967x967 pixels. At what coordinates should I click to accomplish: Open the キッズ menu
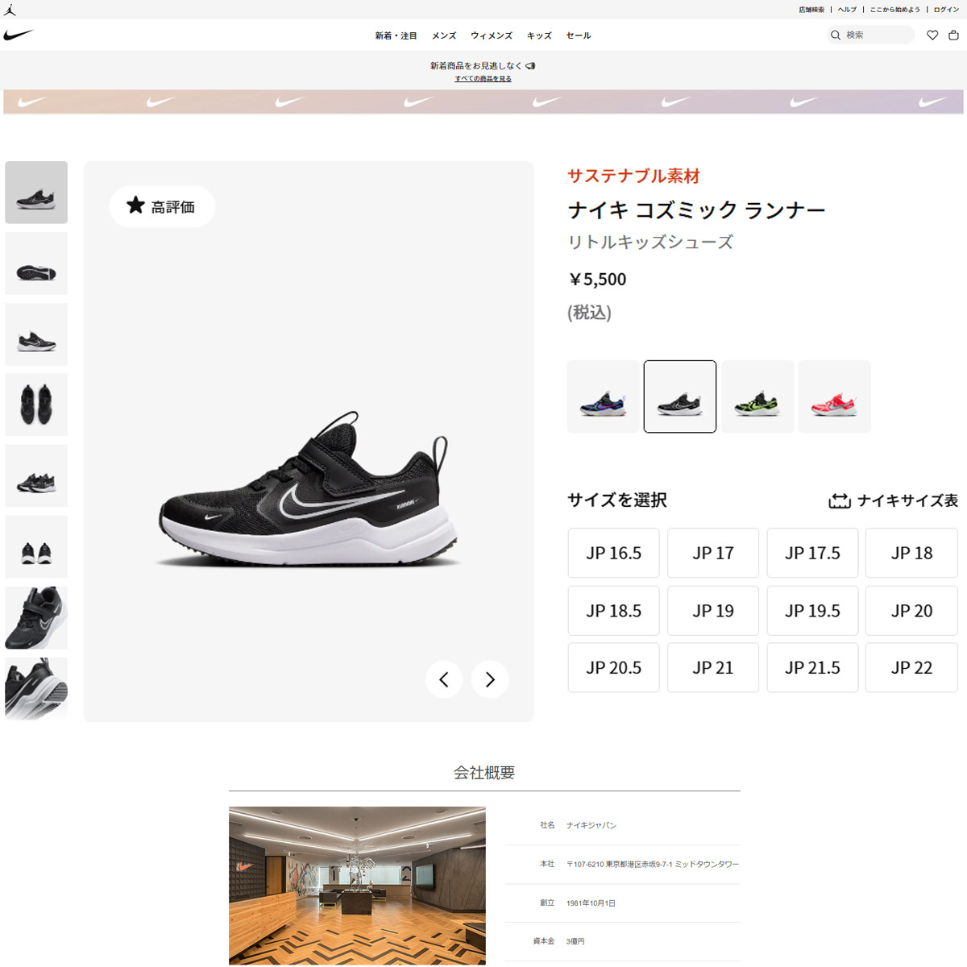tap(539, 35)
